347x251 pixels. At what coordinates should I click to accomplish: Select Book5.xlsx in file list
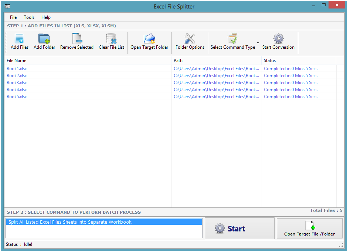click(17, 97)
